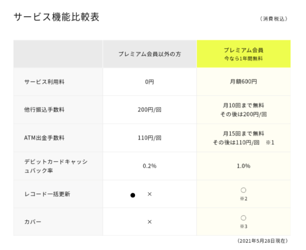This screenshot has width=306, height=250.
Task: Click the × mark in レコード一括更新 row
Action: tap(150, 194)
